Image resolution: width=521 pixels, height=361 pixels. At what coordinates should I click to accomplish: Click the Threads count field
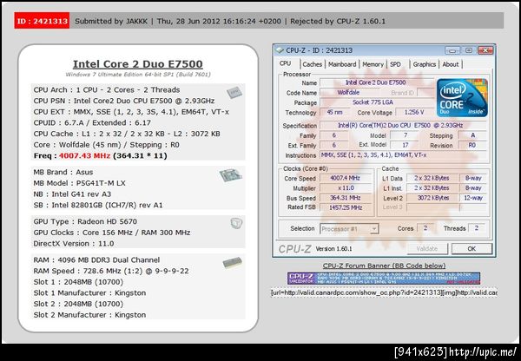tap(477, 228)
